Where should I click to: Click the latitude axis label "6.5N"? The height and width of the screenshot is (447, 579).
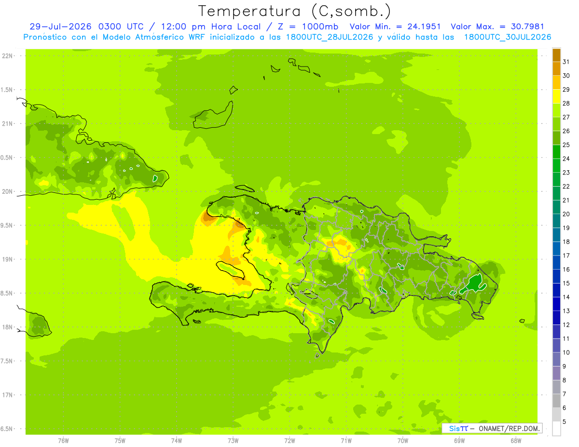tap(7, 429)
